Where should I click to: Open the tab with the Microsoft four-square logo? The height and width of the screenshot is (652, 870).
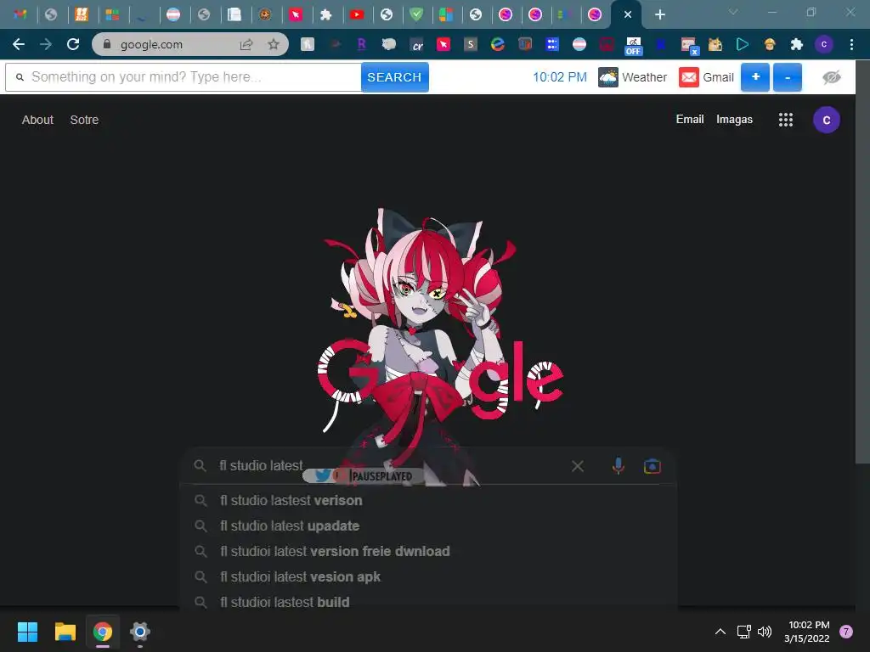pos(112,14)
